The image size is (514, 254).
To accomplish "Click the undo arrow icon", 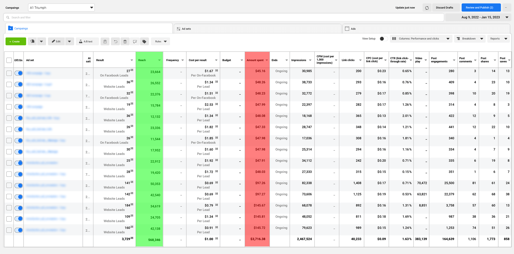I will [x=116, y=41].
